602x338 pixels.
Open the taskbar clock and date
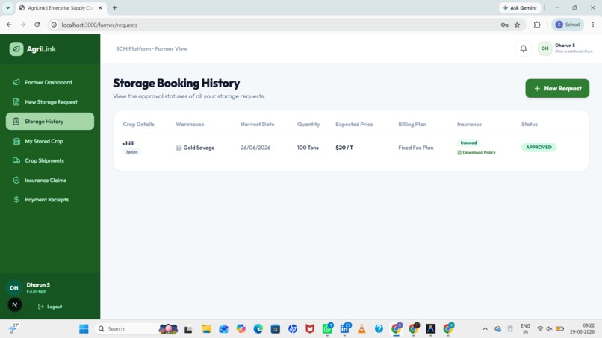(x=583, y=329)
